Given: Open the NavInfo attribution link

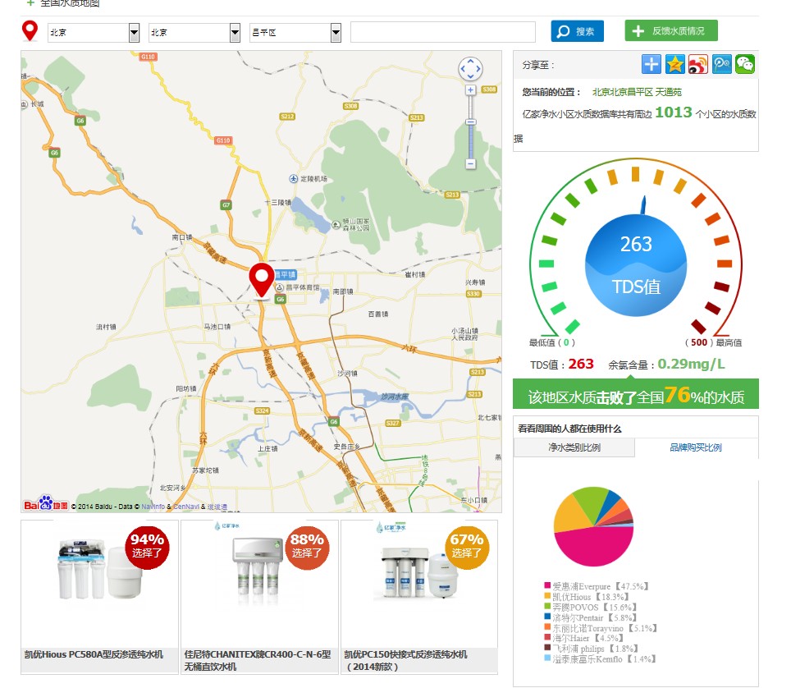Looking at the screenshot, I should coord(153,507).
